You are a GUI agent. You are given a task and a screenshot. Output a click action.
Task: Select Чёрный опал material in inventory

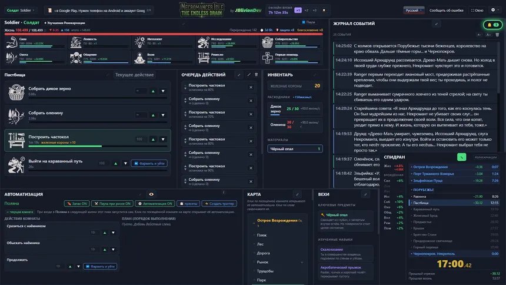[295, 149]
